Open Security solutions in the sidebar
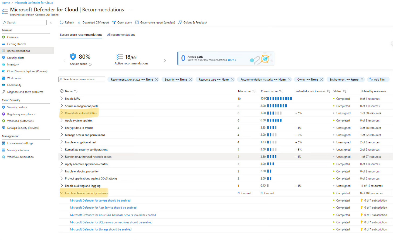This screenshot has height=240, width=393. click(x=18, y=150)
